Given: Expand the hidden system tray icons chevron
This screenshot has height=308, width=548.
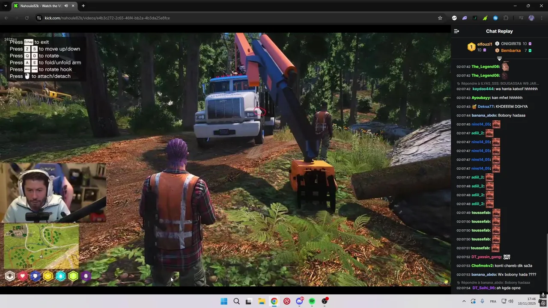Looking at the screenshot, I should tap(464, 301).
